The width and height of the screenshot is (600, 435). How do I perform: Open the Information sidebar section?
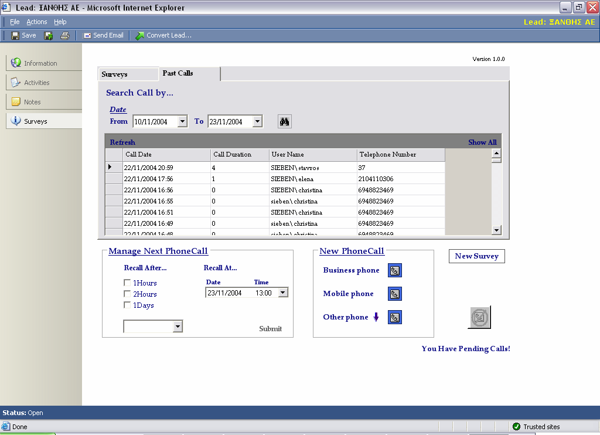(x=44, y=63)
